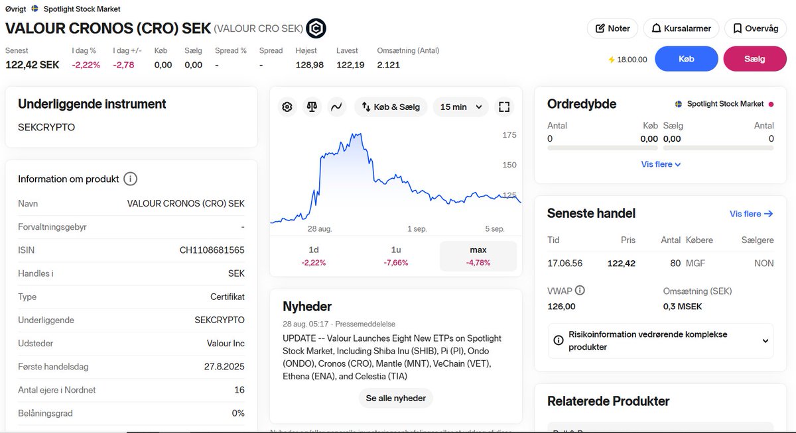796x433 pixels.
Task: Toggle Køb & Sælg overlay on the chart
Action: (x=391, y=106)
